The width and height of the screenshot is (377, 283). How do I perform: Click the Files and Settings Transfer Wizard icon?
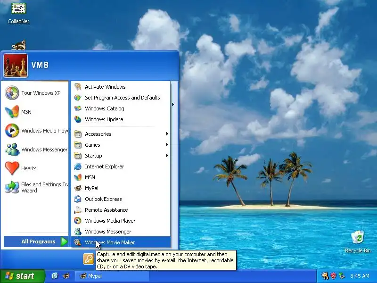tap(12, 187)
